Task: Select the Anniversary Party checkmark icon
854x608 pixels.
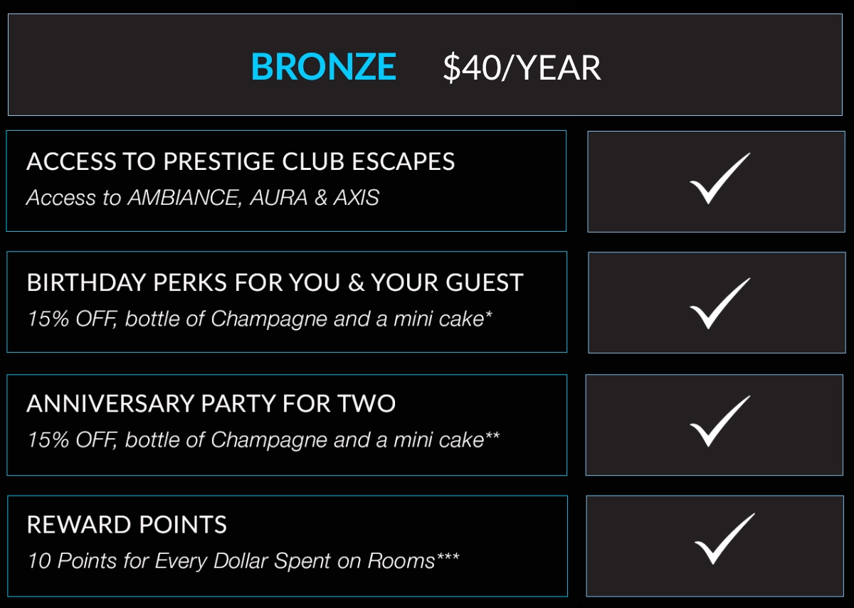Action: click(x=719, y=422)
